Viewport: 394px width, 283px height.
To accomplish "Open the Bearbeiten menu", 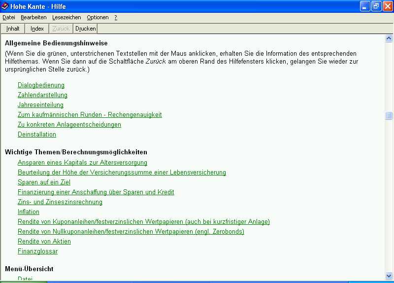I will pyautogui.click(x=33, y=17).
